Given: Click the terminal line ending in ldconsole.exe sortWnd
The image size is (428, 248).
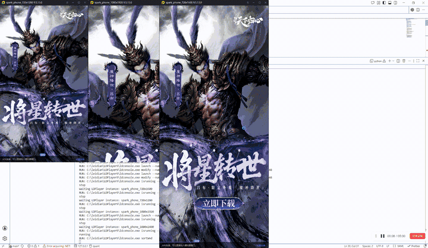Looking at the screenshot, I should tap(116, 238).
